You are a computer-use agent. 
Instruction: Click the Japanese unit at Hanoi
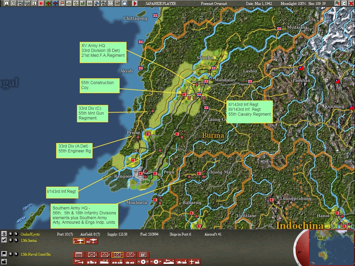coord(337,213)
